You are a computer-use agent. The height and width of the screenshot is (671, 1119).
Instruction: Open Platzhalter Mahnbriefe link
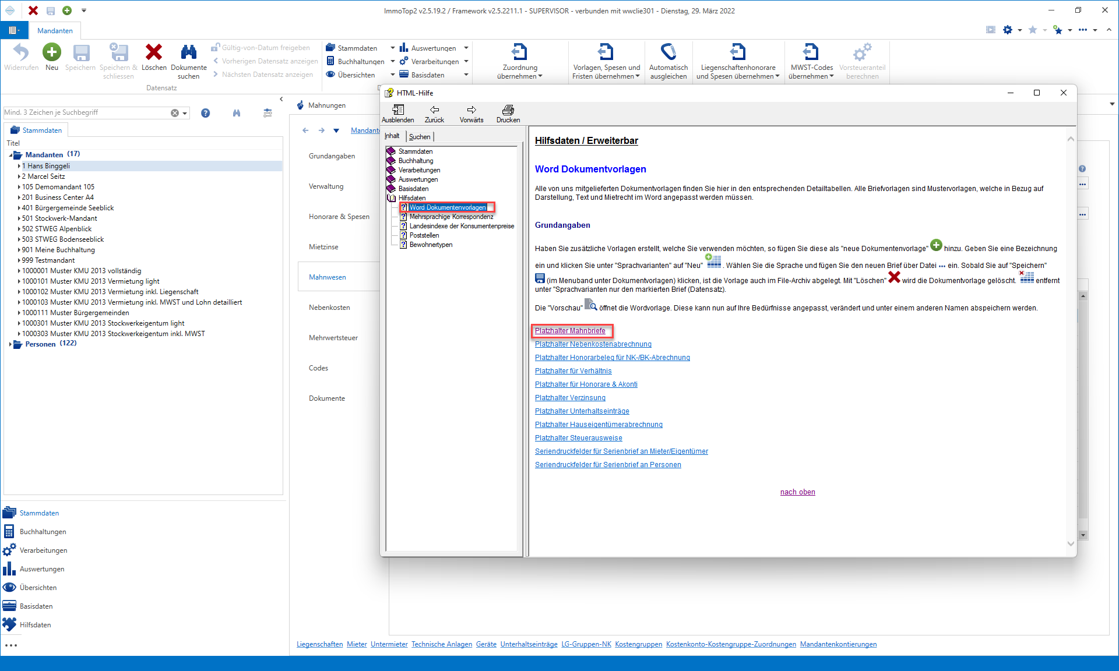pyautogui.click(x=570, y=331)
